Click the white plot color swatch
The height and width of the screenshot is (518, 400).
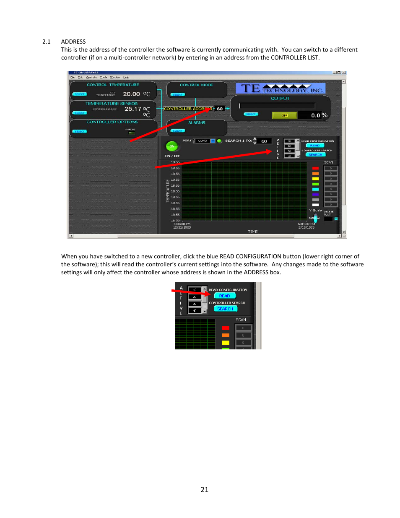point(315,205)
